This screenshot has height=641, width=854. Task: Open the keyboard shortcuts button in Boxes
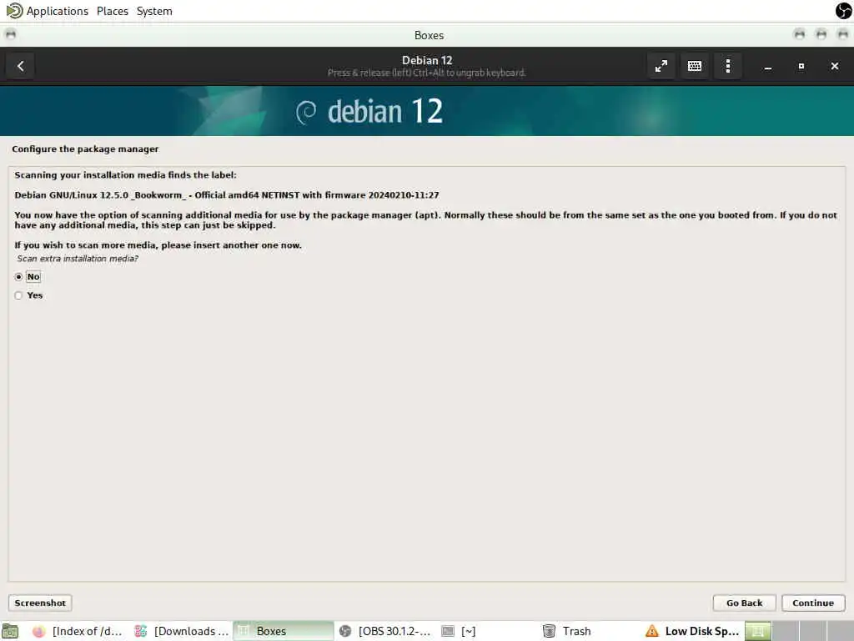click(695, 66)
